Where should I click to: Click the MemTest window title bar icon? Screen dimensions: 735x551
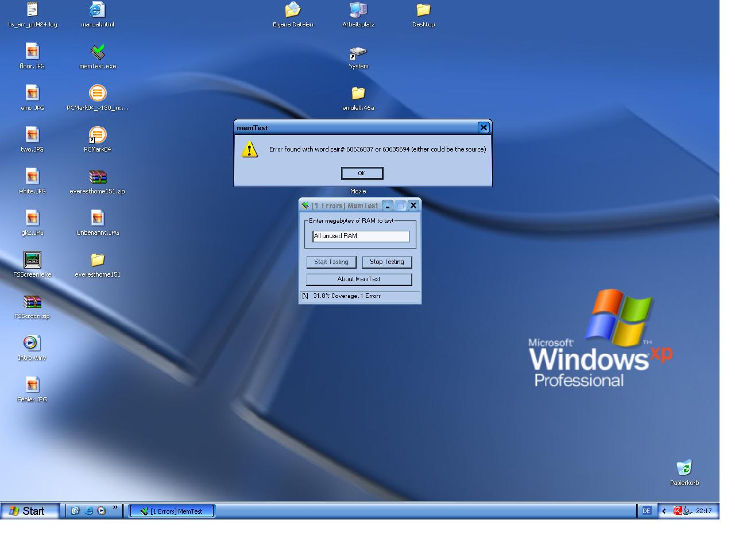[x=305, y=205]
